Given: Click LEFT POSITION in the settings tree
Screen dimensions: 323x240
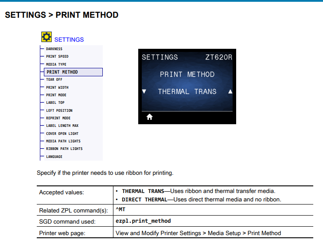Looking at the screenshot, I should 59,110.
